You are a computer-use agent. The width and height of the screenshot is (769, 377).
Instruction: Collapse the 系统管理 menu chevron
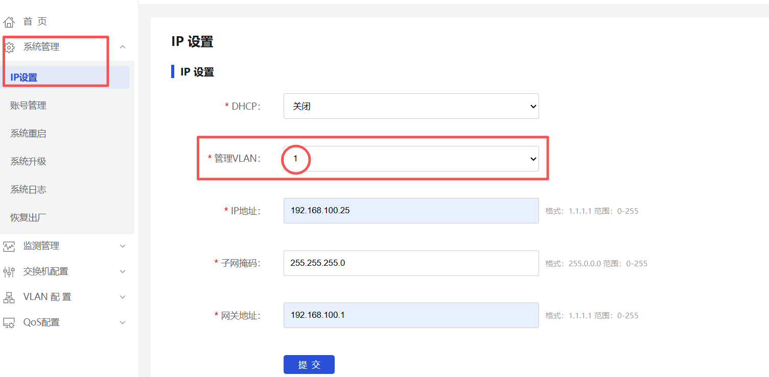click(x=123, y=47)
